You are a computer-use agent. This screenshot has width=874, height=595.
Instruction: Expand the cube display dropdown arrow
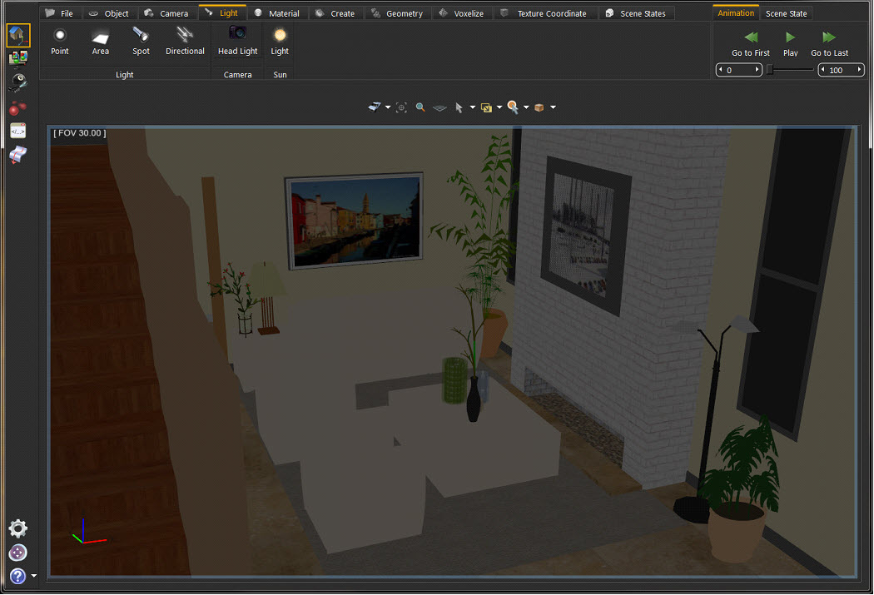point(553,107)
